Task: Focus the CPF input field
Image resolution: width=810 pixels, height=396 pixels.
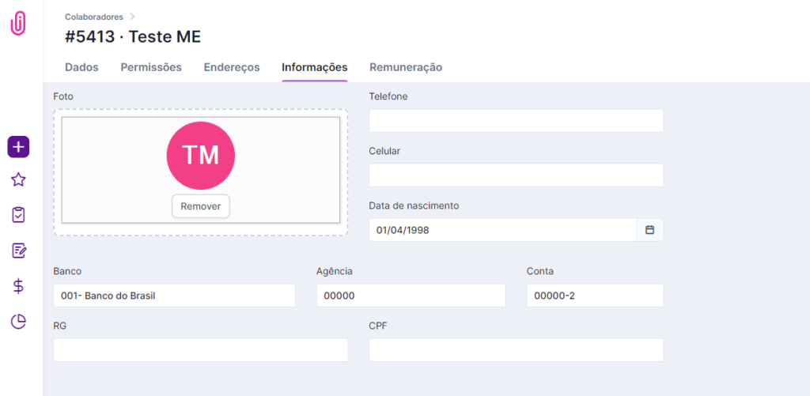Action: pyautogui.click(x=516, y=350)
